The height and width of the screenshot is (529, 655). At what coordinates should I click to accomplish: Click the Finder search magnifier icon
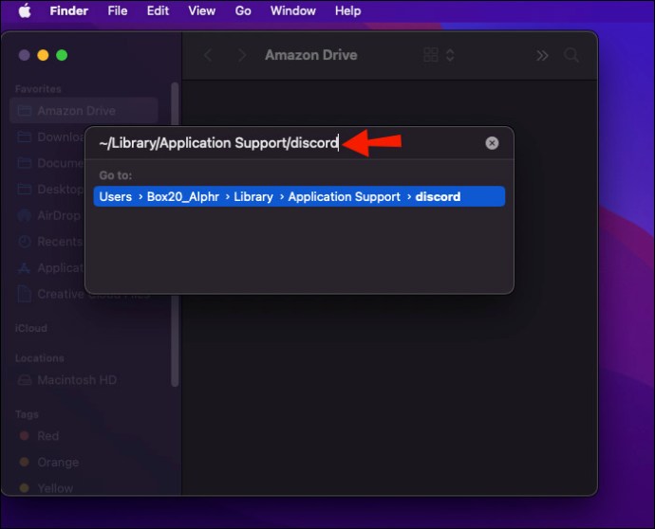pos(571,55)
